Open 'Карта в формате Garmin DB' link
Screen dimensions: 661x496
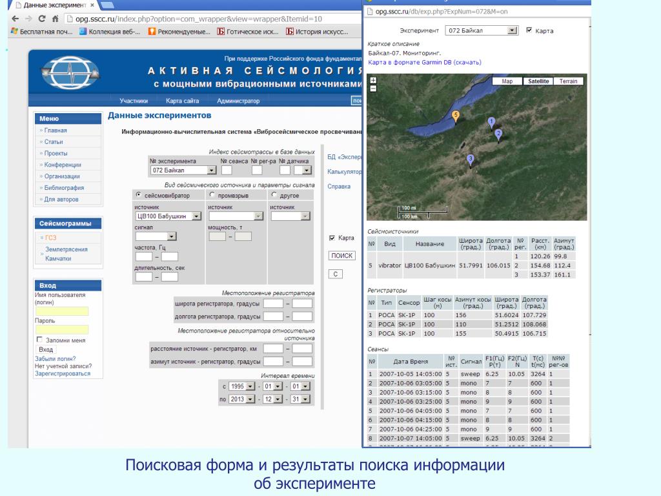[x=425, y=63]
